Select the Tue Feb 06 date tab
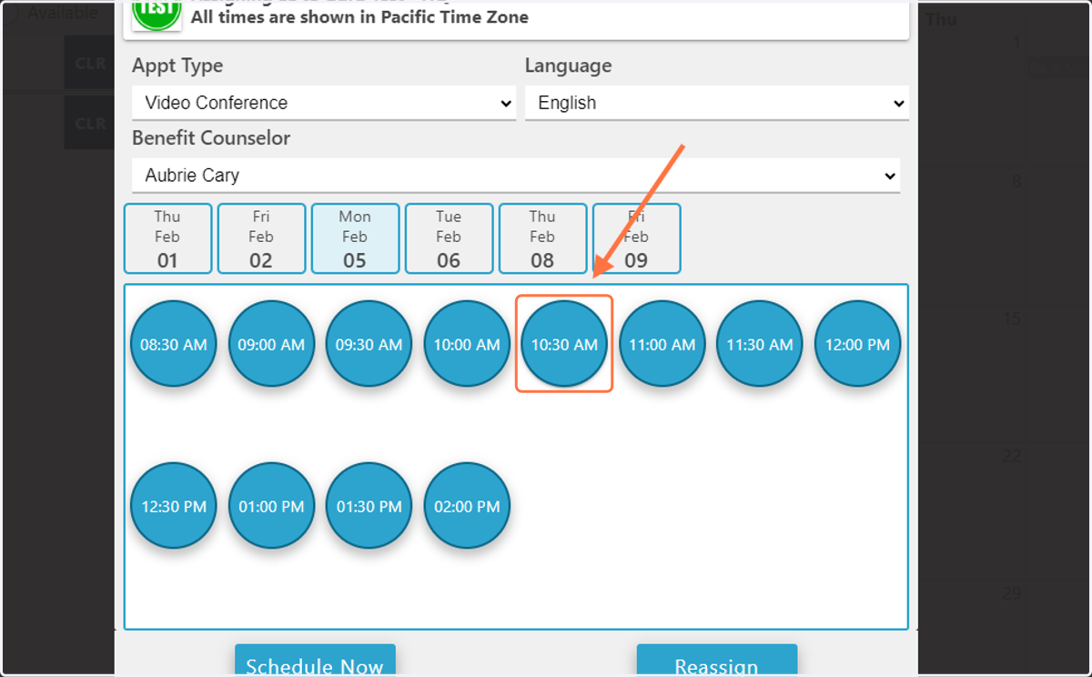The height and width of the screenshot is (677, 1092). [x=449, y=238]
